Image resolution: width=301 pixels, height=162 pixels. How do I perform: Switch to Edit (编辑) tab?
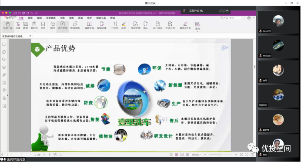click(39, 18)
